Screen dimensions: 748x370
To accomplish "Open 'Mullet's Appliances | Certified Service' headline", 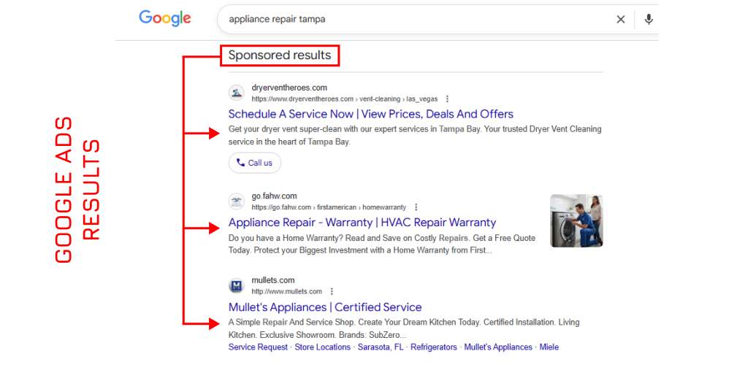I will coord(325,307).
